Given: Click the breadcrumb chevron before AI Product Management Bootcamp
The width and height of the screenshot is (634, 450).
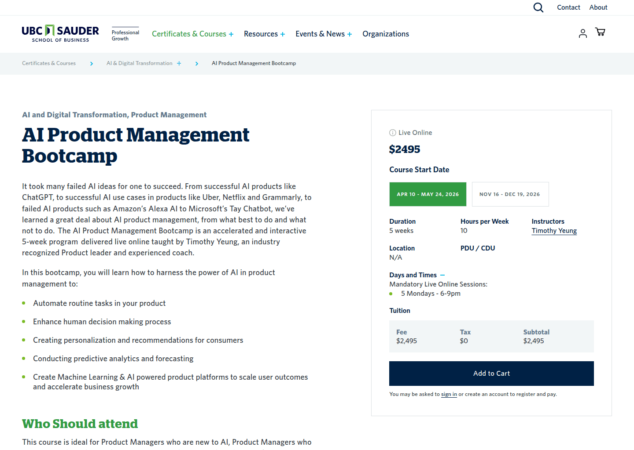Looking at the screenshot, I should coord(196,63).
